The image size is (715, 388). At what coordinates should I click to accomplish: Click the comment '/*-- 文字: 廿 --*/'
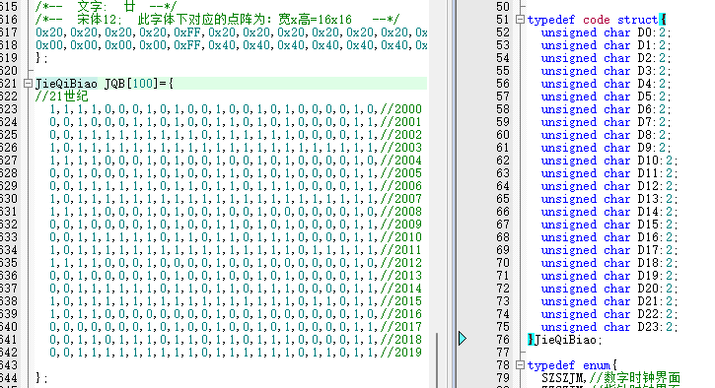[106, 6]
